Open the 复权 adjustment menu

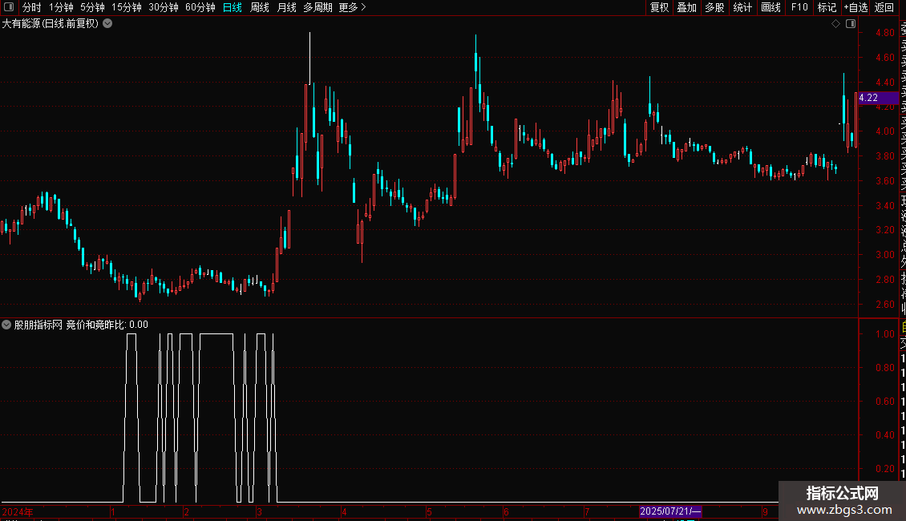coord(659,7)
